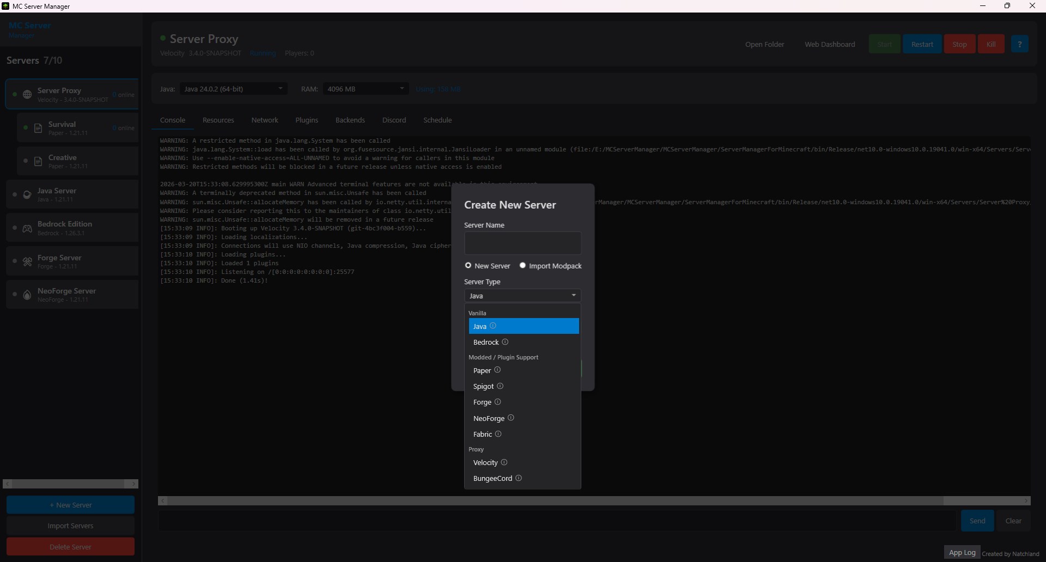Click the info icon beside NeoForge option
The image size is (1046, 562).
point(511,418)
